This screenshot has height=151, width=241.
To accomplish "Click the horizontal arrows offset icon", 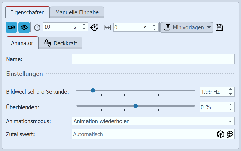I will tap(106, 27).
